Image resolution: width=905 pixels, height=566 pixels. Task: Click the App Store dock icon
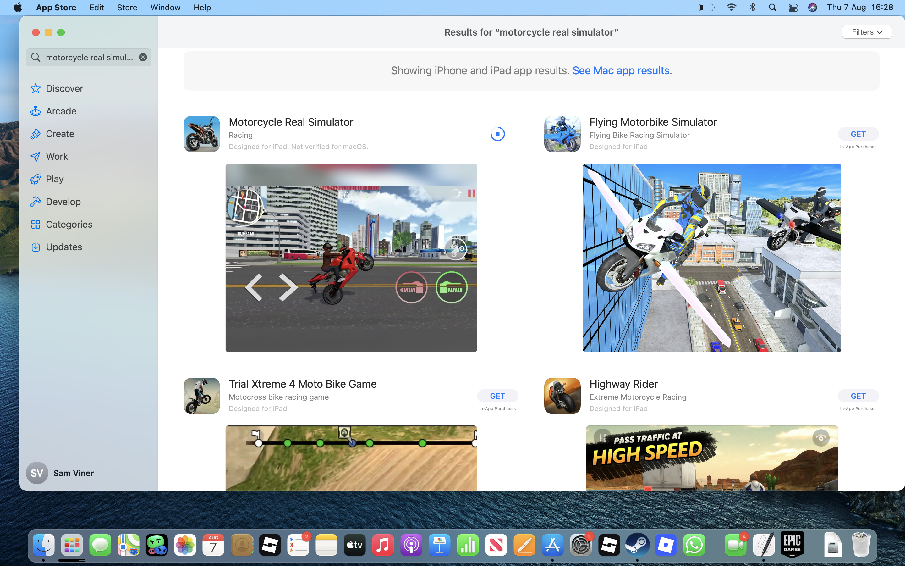[553, 545]
